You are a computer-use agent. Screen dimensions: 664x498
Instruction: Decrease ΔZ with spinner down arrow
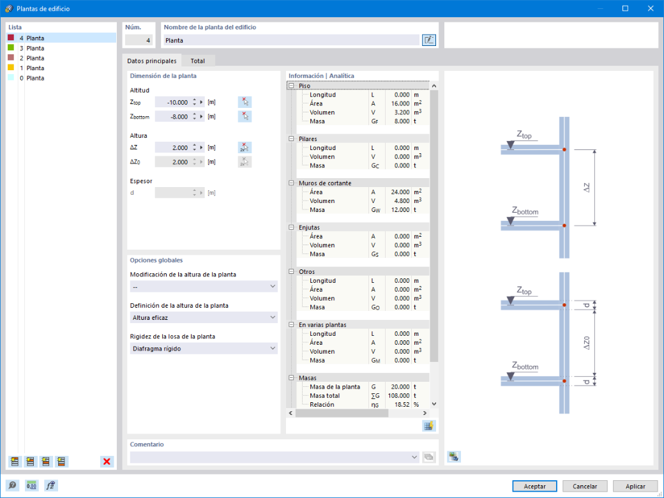194,150
